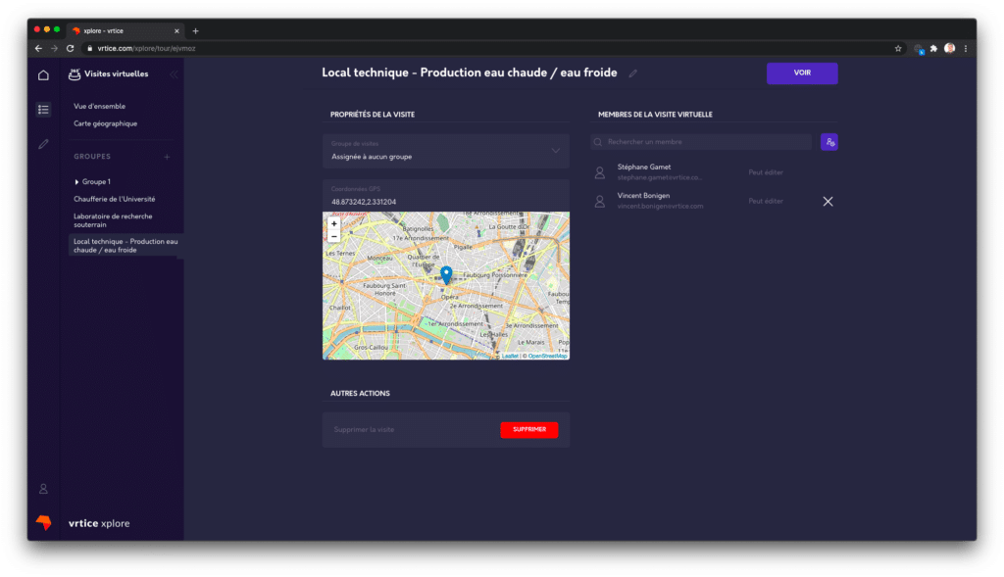1004x577 pixels.
Task: Open Vue d'ensemble in sidebar
Action: [x=99, y=106]
